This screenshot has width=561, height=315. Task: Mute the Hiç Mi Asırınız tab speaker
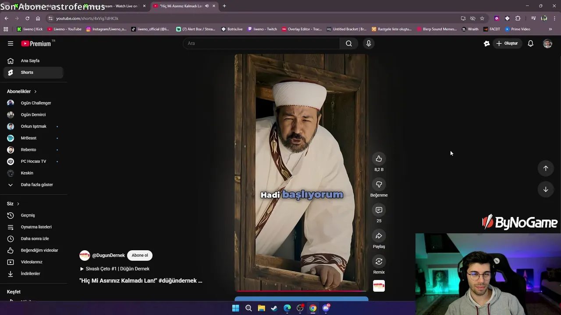(x=207, y=6)
